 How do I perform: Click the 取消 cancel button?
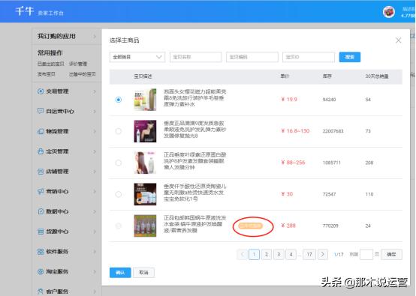[143, 273]
